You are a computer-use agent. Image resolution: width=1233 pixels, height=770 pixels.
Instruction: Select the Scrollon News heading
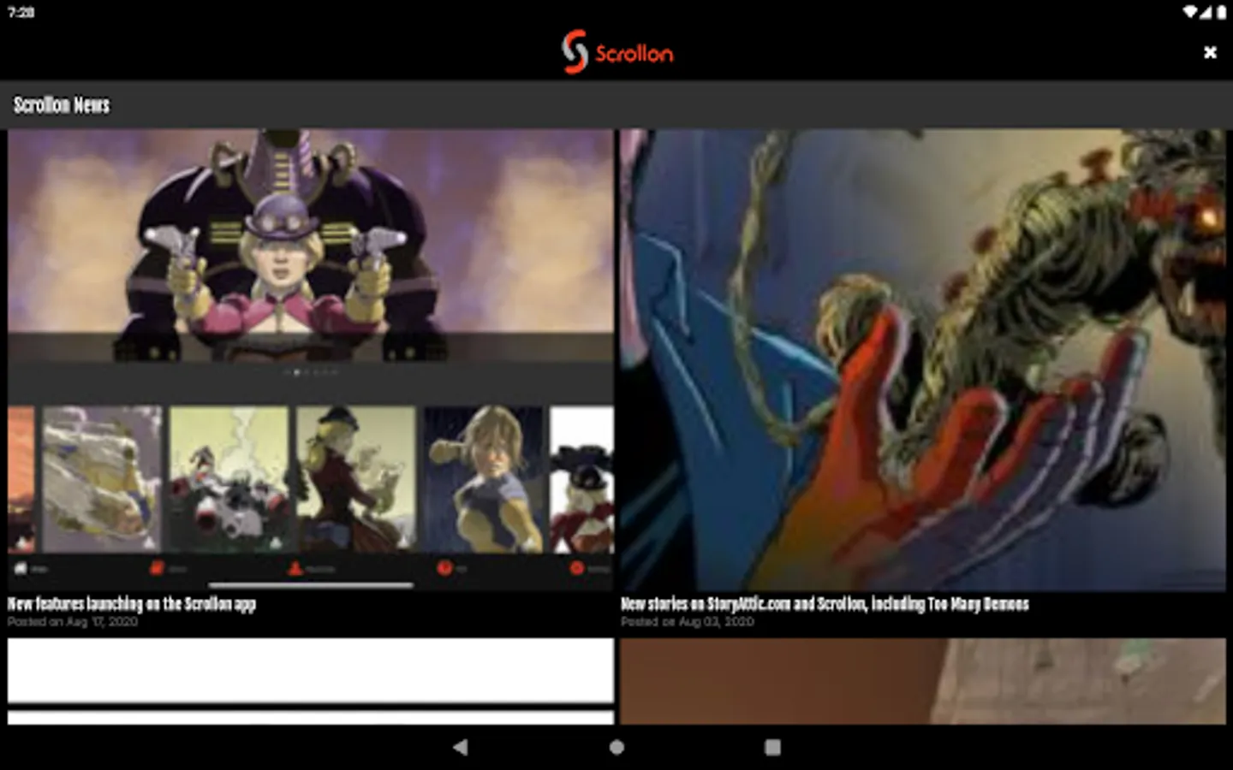click(x=62, y=105)
